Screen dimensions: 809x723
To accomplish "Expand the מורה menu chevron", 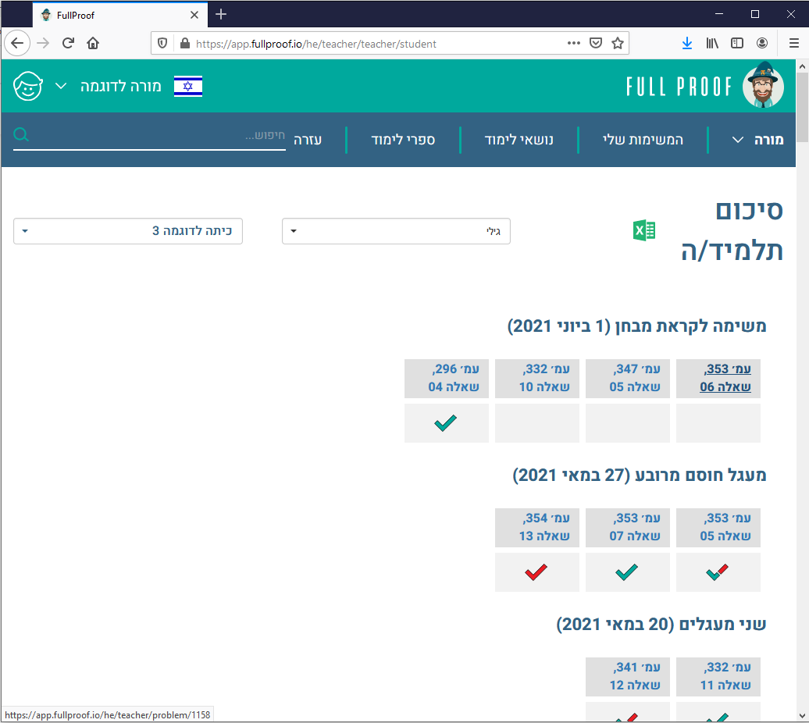I will pyautogui.click(x=738, y=141).
